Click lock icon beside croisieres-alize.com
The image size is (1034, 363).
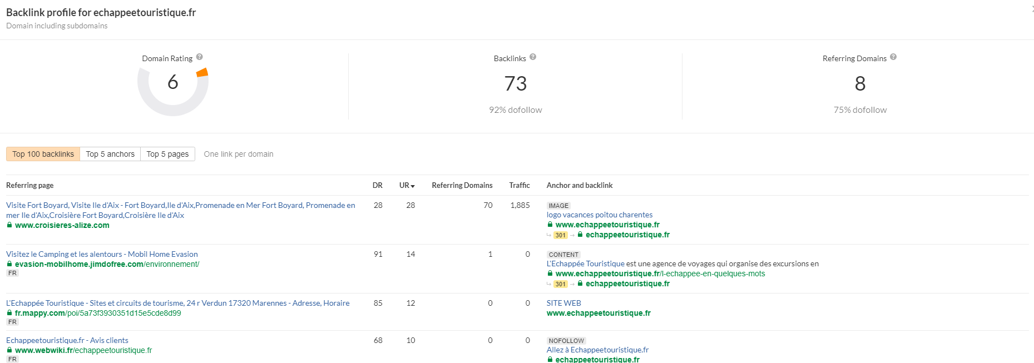click(9, 225)
